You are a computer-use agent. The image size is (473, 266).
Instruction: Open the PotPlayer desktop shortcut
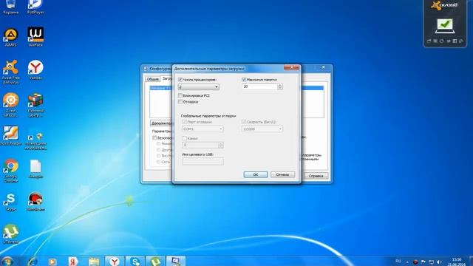click(x=35, y=7)
